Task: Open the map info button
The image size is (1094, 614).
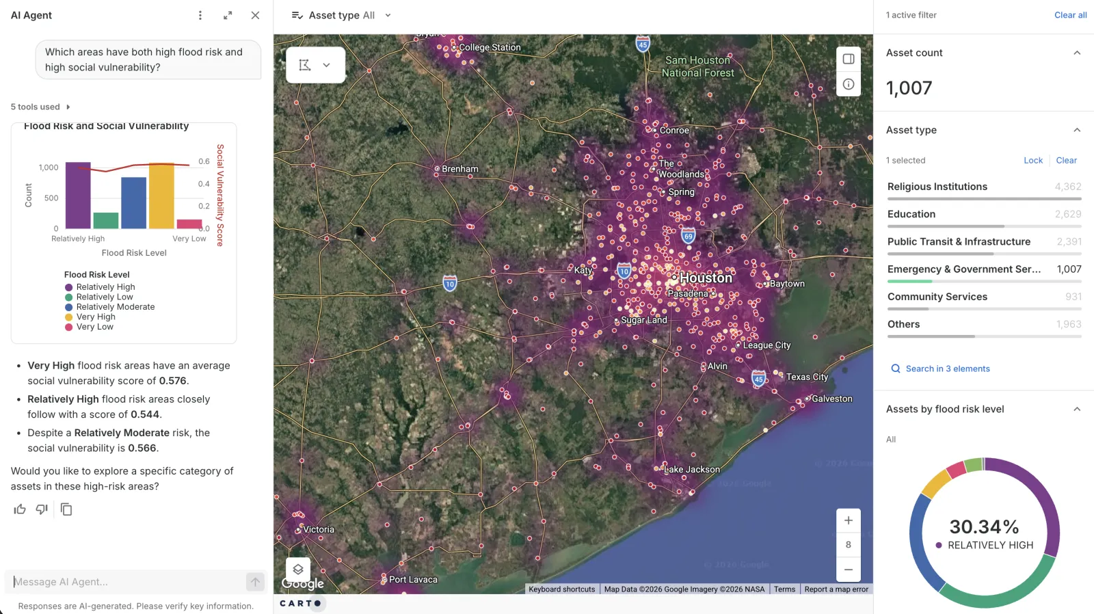Action: (849, 84)
